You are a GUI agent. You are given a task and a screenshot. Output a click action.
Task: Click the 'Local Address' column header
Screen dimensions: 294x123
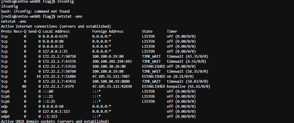pyautogui.click(x=56, y=31)
